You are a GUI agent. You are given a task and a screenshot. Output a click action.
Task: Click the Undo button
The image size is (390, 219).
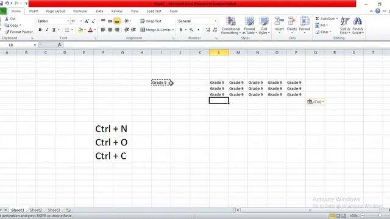(x=7, y=3)
